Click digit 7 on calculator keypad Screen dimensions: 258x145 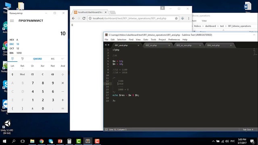tap(32, 83)
